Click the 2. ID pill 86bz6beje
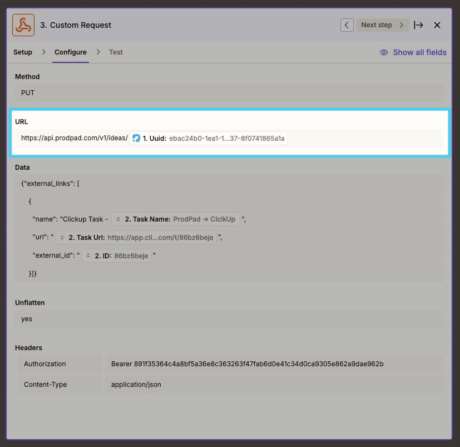460x447 pixels. point(116,256)
